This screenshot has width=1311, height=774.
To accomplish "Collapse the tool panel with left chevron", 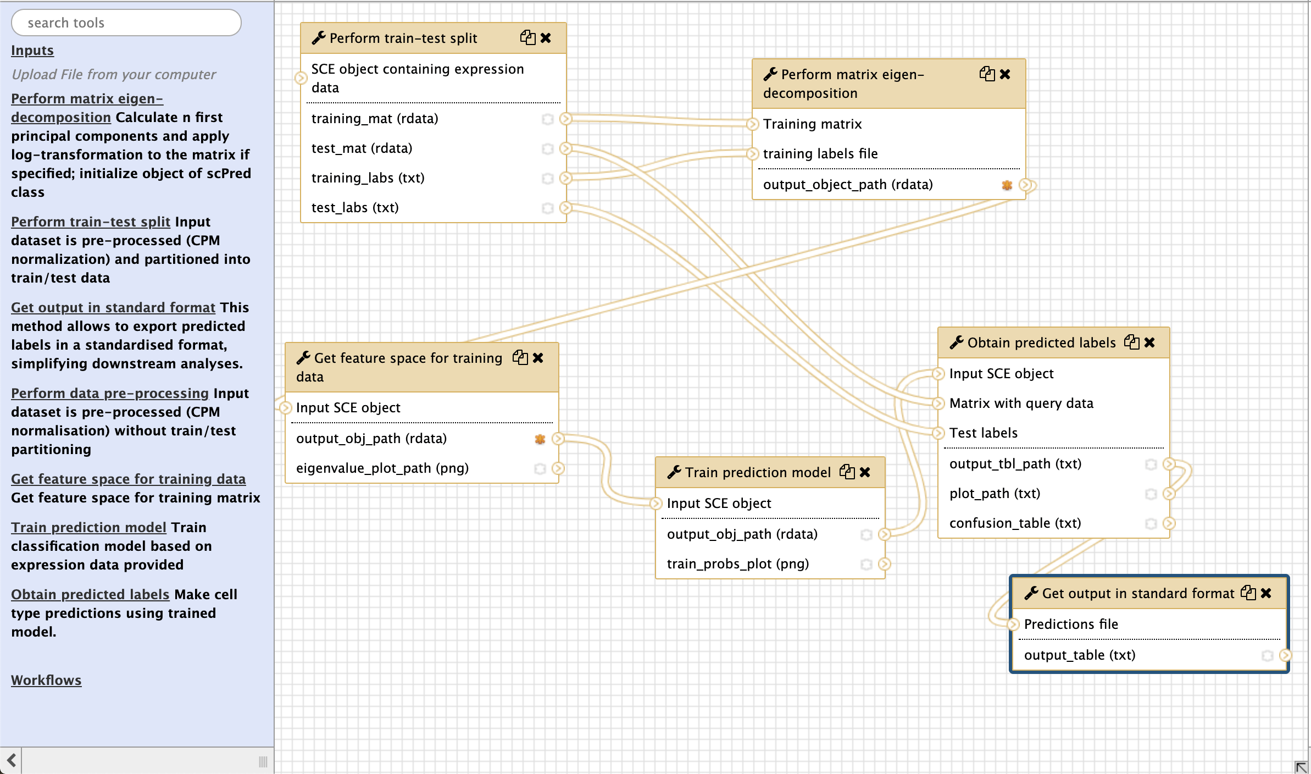I will point(11,761).
